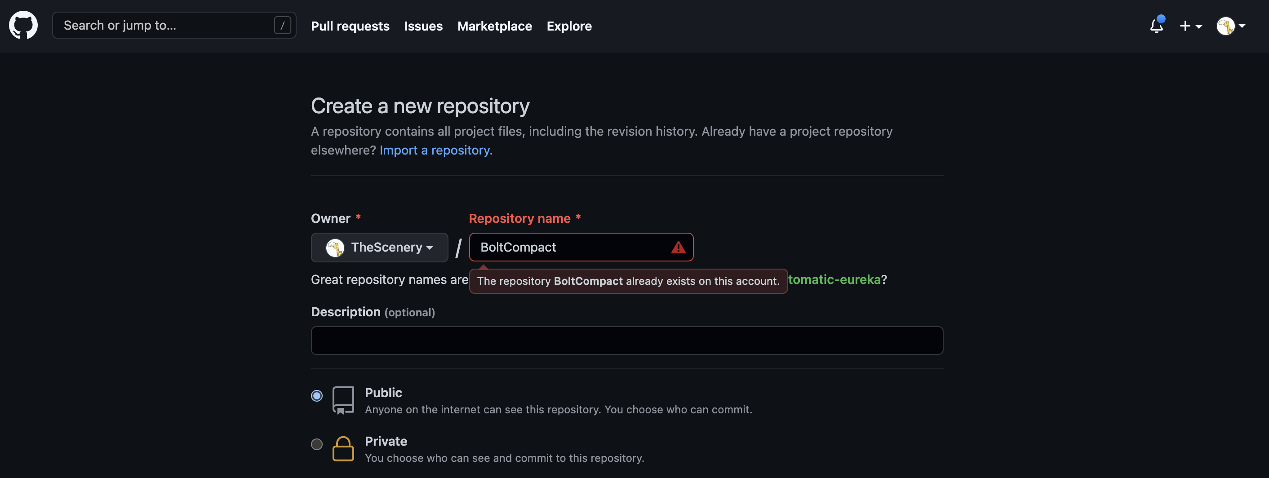The width and height of the screenshot is (1269, 478).
Task: Click the slash shortcut in search bar
Action: [282, 25]
